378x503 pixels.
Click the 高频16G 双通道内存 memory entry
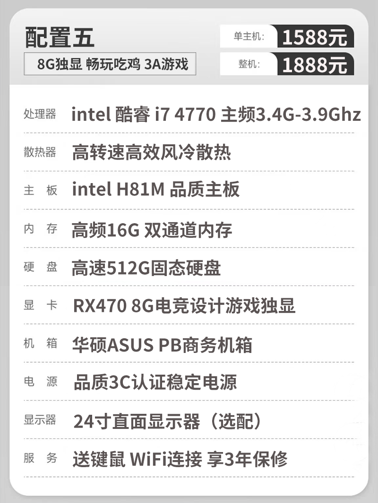pos(152,230)
